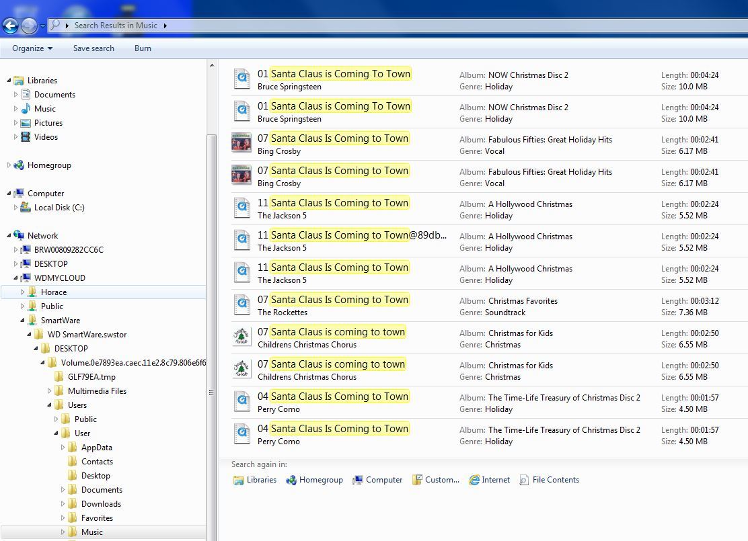Viewport: 748px width, 541px height.
Task: Collapse the Libraries tree node
Action: pyautogui.click(x=9, y=81)
